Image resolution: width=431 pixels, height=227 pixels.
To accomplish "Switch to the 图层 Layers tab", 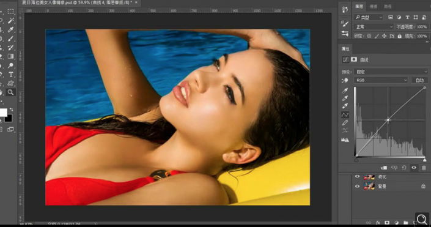I will click(359, 6).
